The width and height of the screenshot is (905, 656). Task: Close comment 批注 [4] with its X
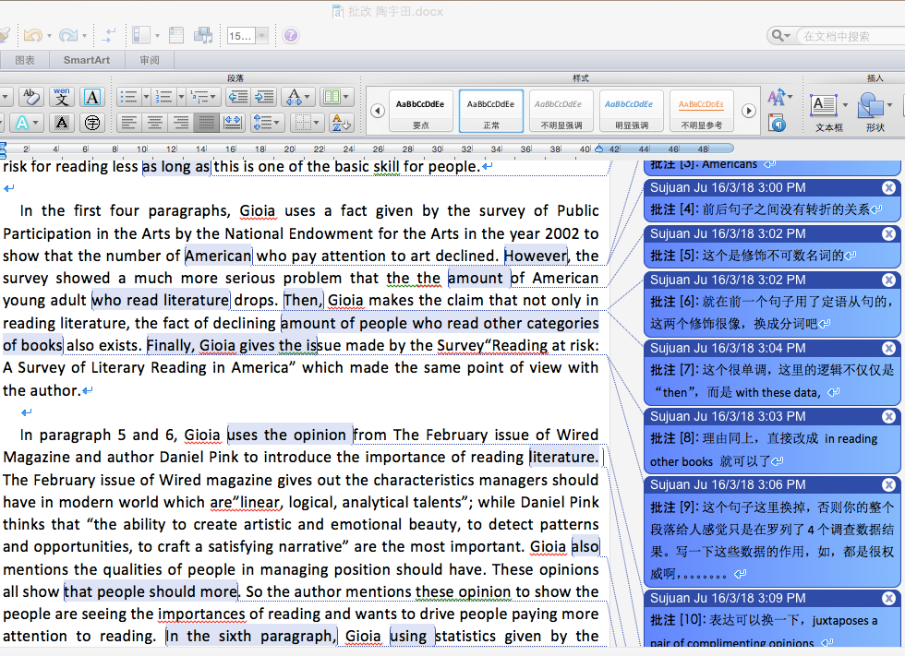[x=888, y=187]
